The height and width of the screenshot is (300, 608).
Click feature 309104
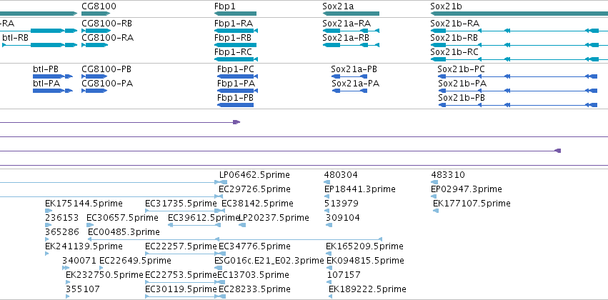pos(343,219)
